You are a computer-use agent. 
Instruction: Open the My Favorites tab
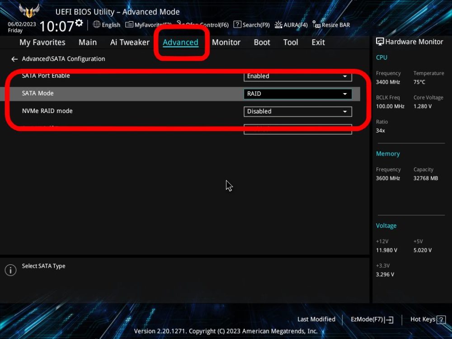(42, 42)
